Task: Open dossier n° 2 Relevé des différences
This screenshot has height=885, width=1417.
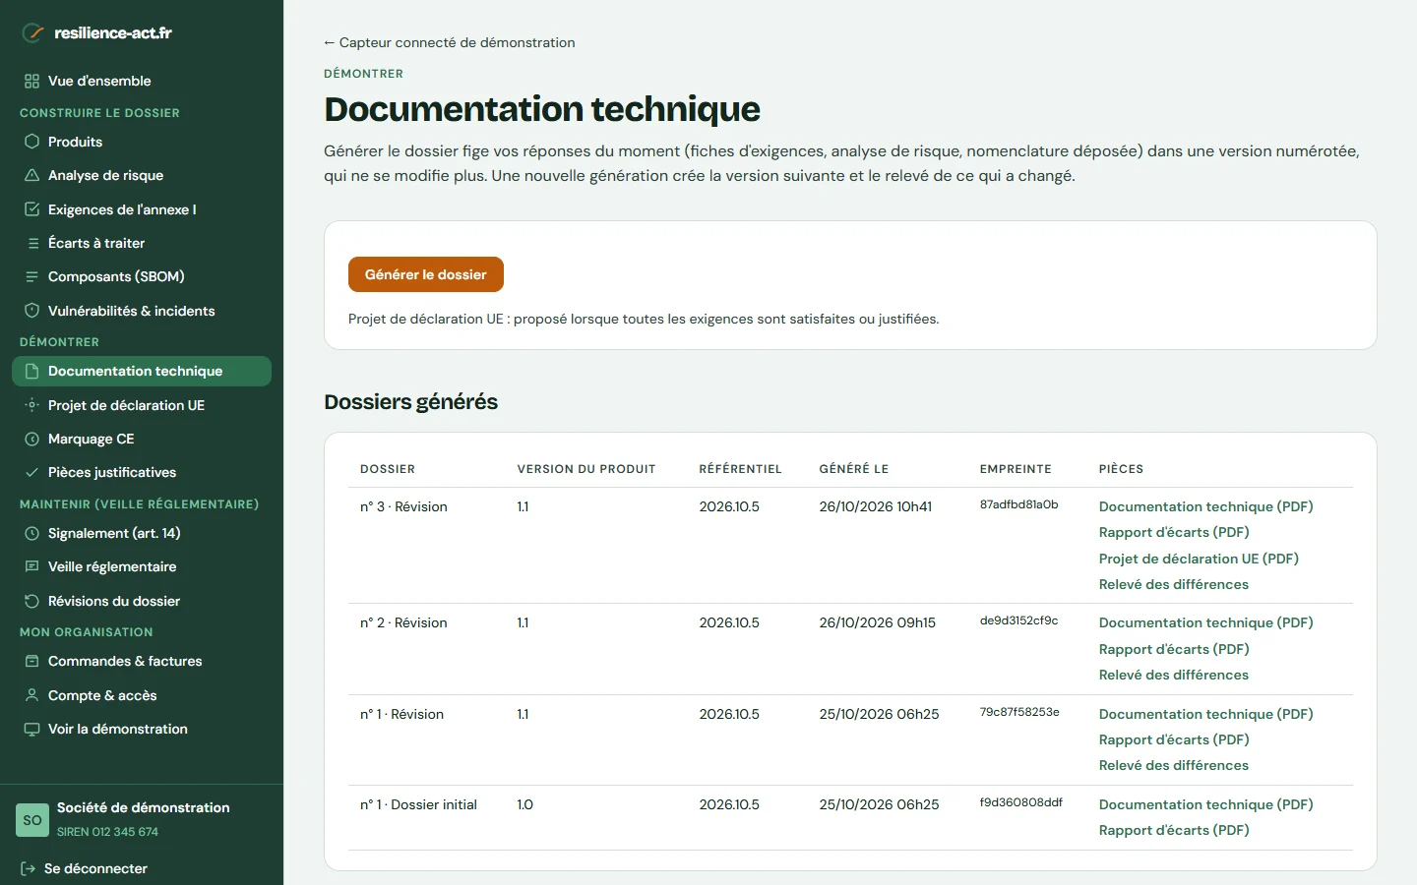Action: click(x=1173, y=675)
